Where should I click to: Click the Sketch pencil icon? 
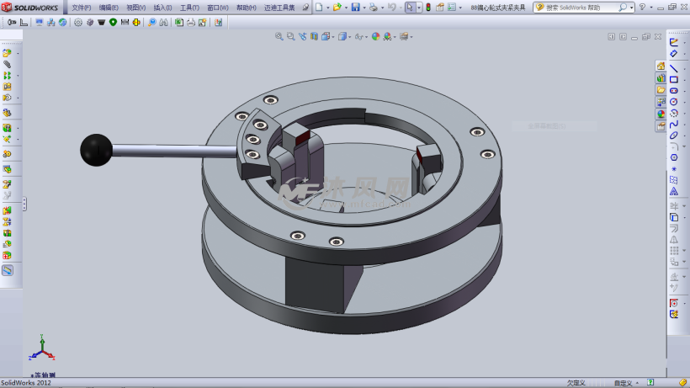pyautogui.click(x=674, y=42)
